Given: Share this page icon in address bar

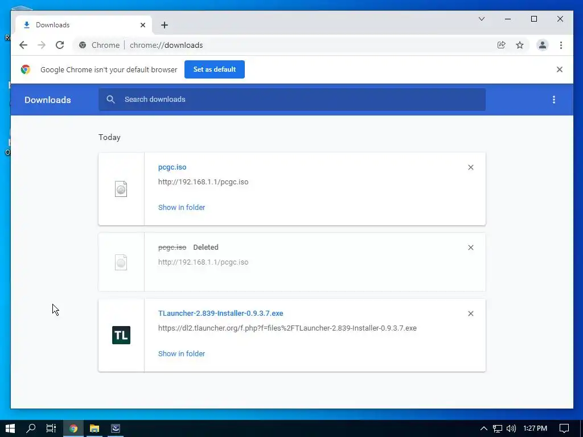Looking at the screenshot, I should click(501, 45).
